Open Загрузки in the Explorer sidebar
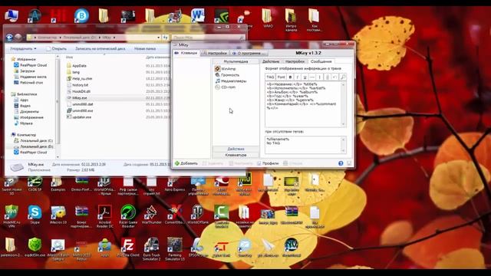491x276 pixels. (25, 71)
